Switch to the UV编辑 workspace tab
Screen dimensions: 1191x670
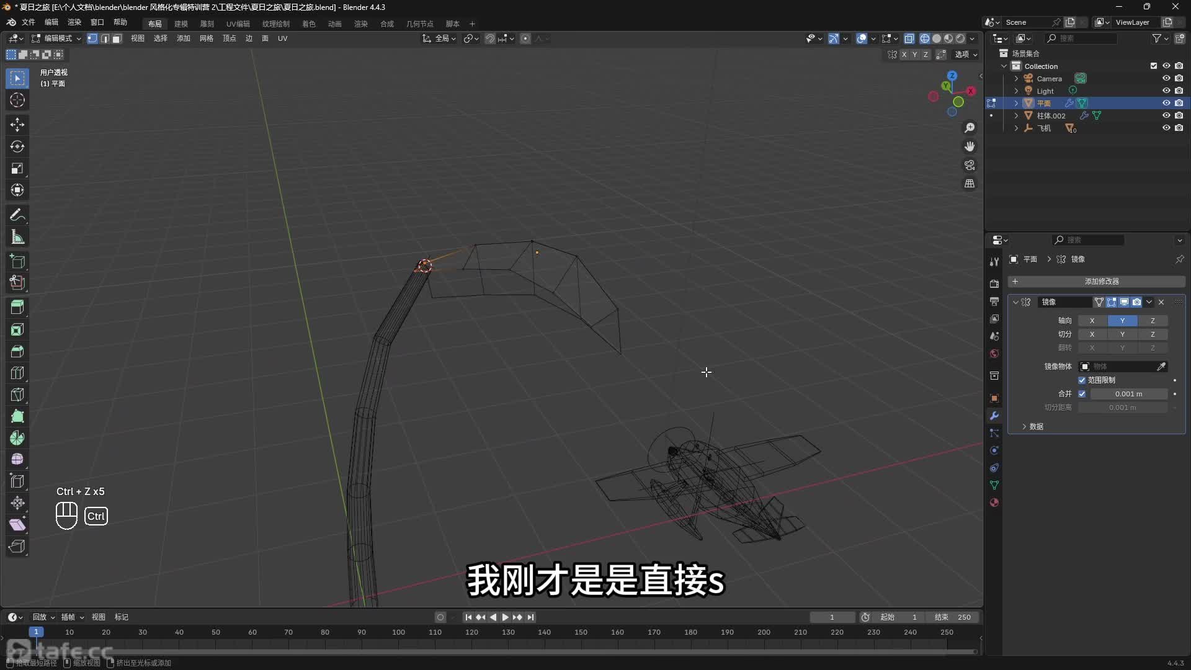pyautogui.click(x=238, y=24)
